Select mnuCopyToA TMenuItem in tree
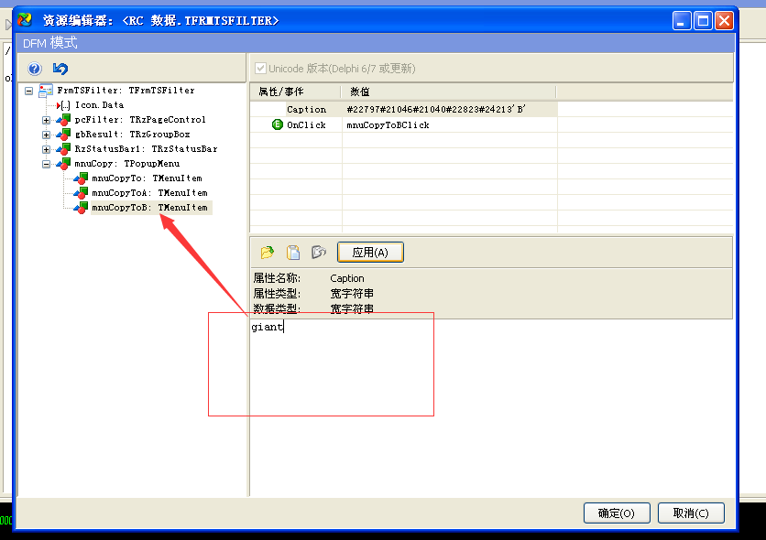 (x=149, y=193)
